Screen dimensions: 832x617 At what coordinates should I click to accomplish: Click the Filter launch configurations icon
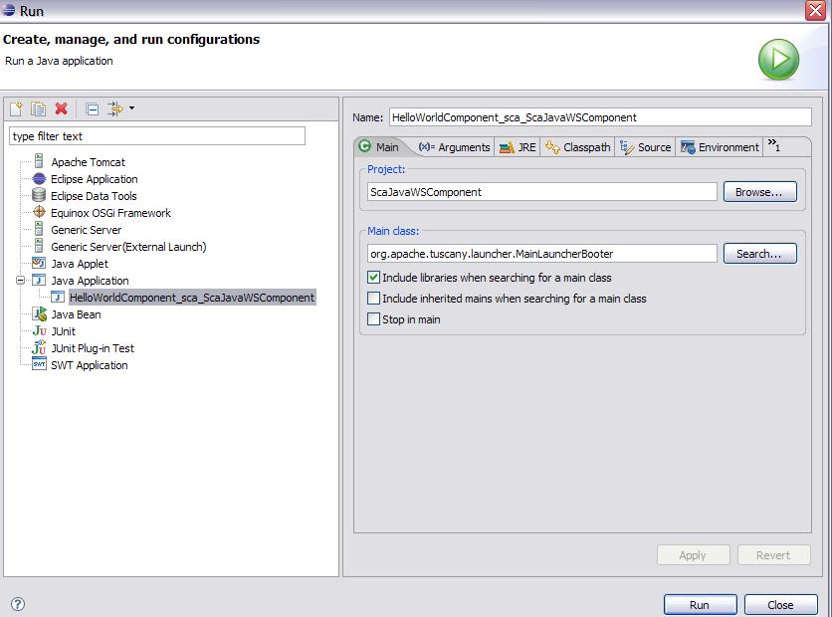[x=115, y=108]
